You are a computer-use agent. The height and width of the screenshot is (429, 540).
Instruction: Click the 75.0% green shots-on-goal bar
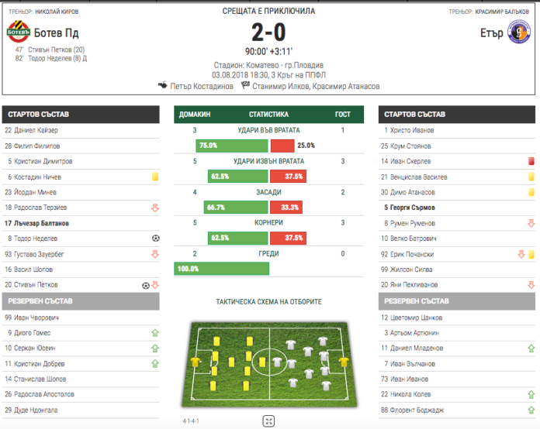click(232, 146)
